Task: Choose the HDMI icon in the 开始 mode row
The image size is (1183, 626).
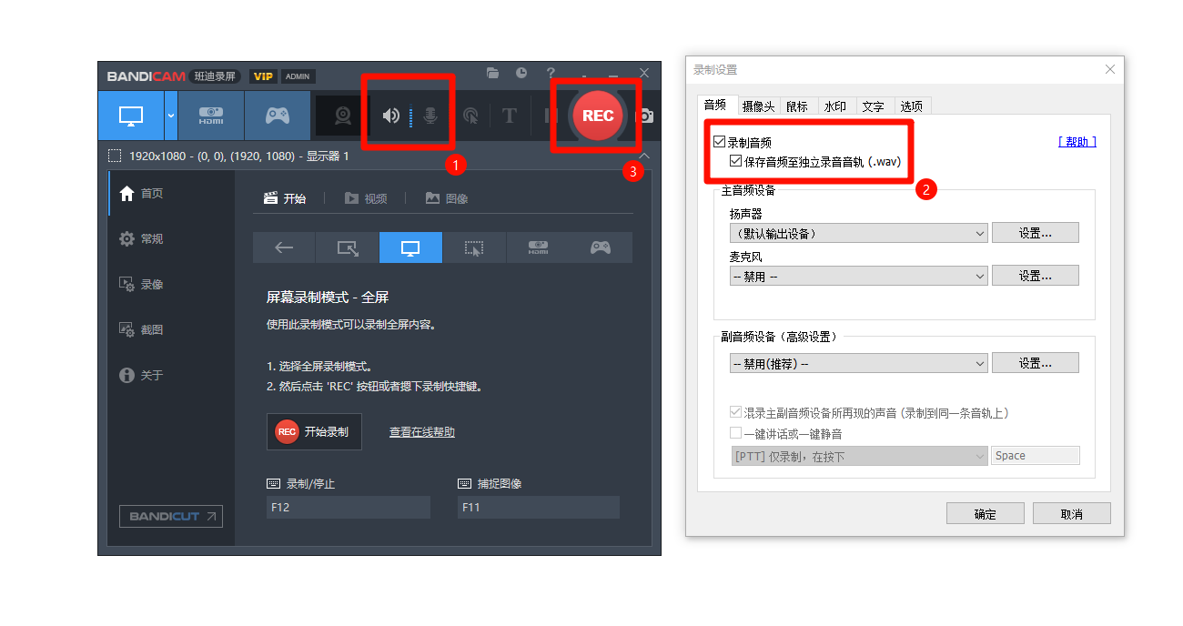Action: 538,247
